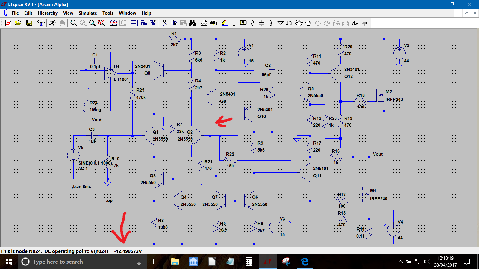The image size is (479, 269).
Task: Click the Redo arrow icon
Action: [327, 23]
